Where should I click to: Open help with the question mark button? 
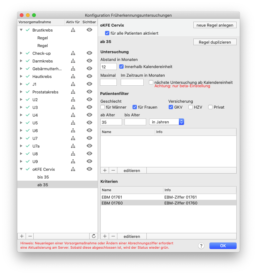201,246
